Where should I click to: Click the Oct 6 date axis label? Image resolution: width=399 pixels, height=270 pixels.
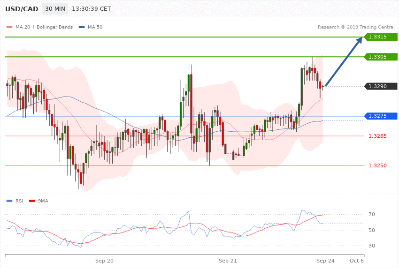click(x=357, y=261)
